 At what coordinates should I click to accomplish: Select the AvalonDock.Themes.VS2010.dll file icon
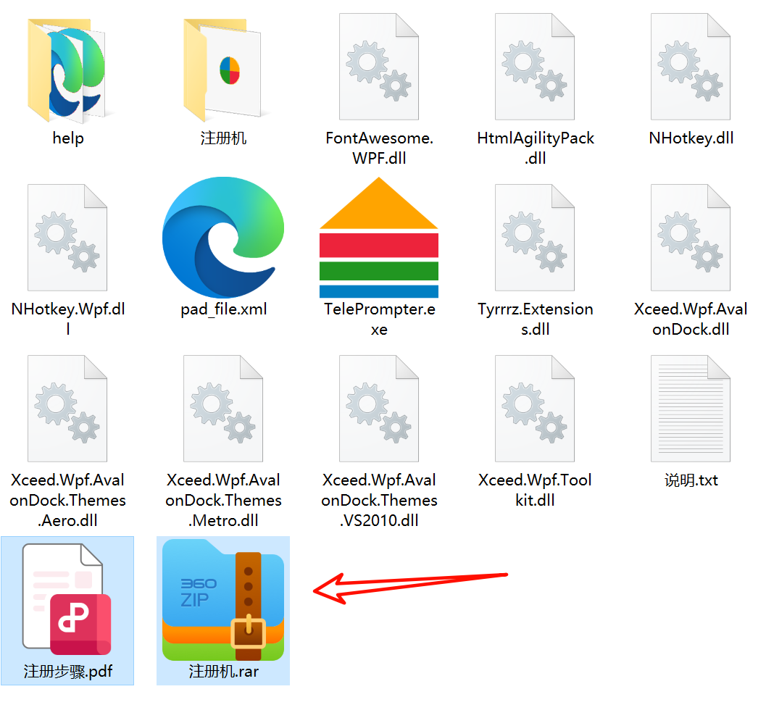(x=379, y=409)
